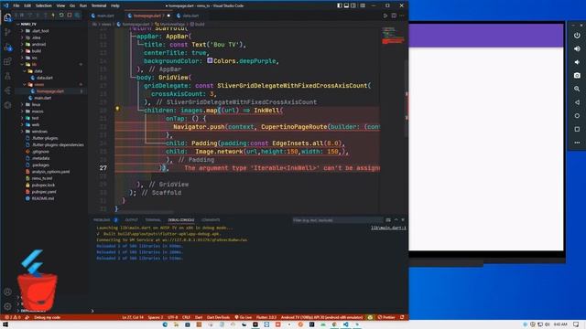Stop debugging from the debug toolbar
The height and width of the screenshot is (329, 586).
click(x=70, y=16)
